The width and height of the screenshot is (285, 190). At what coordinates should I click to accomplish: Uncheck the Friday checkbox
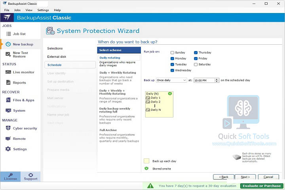coord(196,59)
